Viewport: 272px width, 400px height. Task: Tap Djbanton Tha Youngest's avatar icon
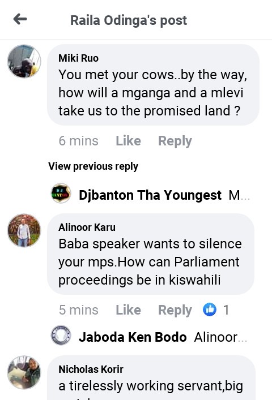[61, 193]
